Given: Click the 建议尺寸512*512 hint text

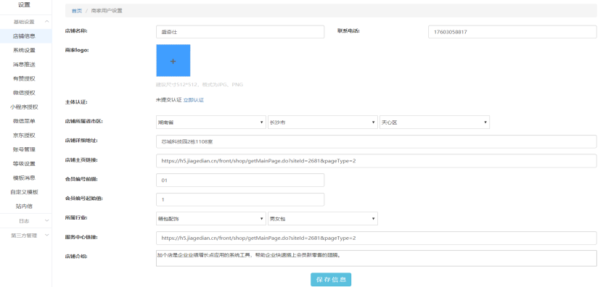Looking at the screenshot, I should coord(200,85).
